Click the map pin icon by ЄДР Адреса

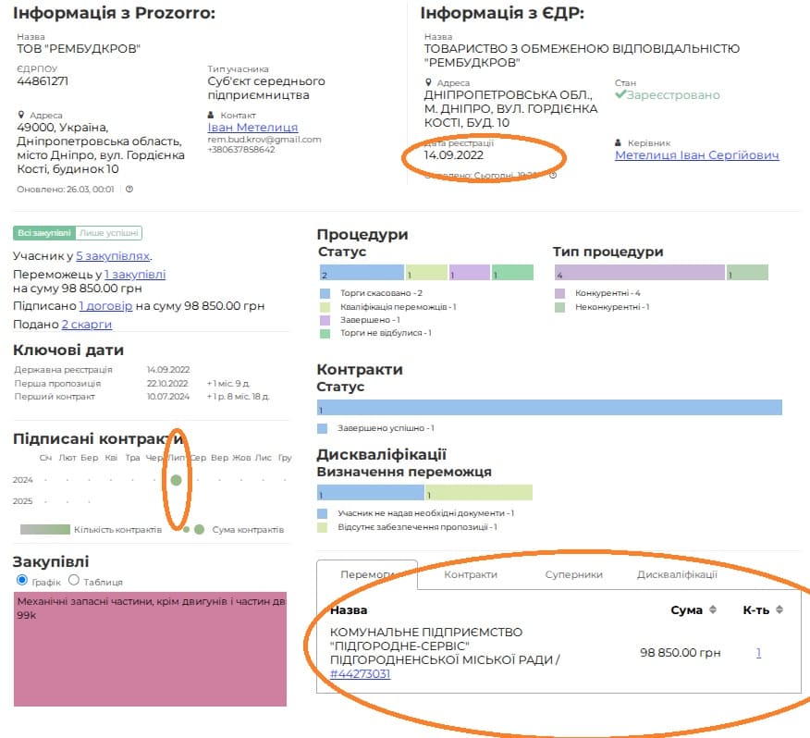pos(428,83)
